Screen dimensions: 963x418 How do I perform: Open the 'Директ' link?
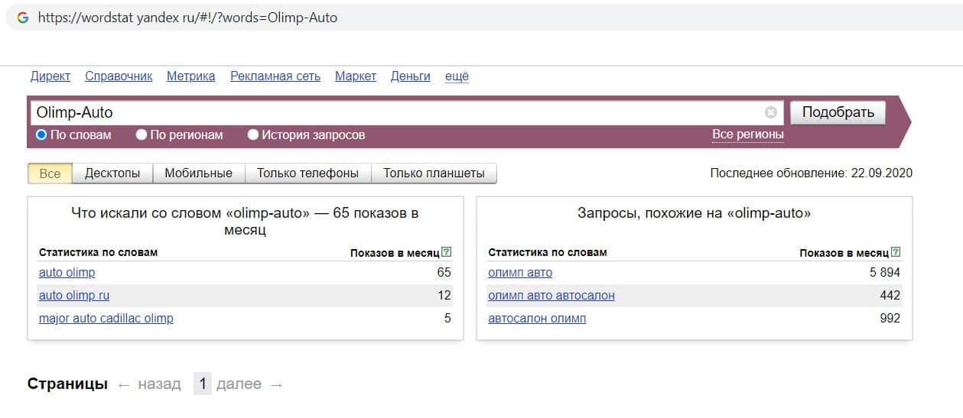pos(50,76)
